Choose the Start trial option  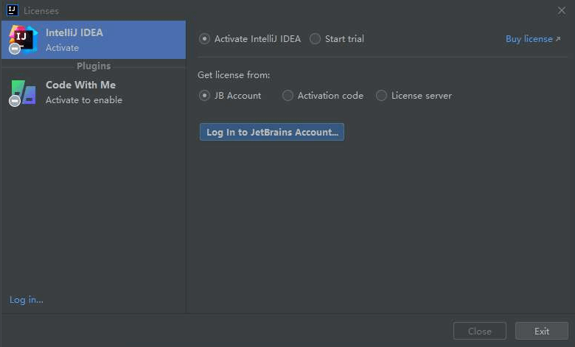[x=316, y=39]
